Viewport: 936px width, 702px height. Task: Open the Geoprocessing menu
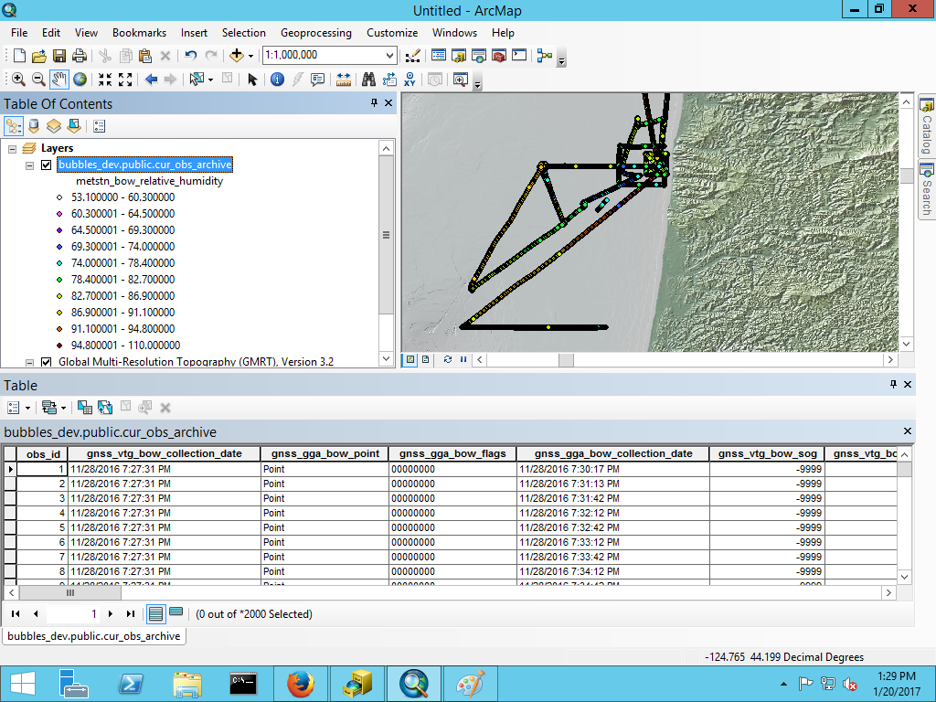315,33
